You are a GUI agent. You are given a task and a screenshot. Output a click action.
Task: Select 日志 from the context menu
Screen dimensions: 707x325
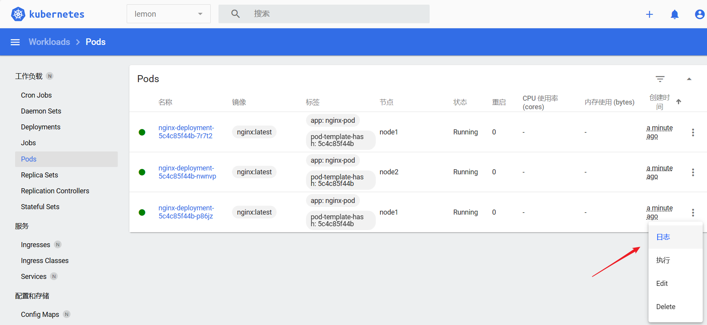[x=663, y=237]
